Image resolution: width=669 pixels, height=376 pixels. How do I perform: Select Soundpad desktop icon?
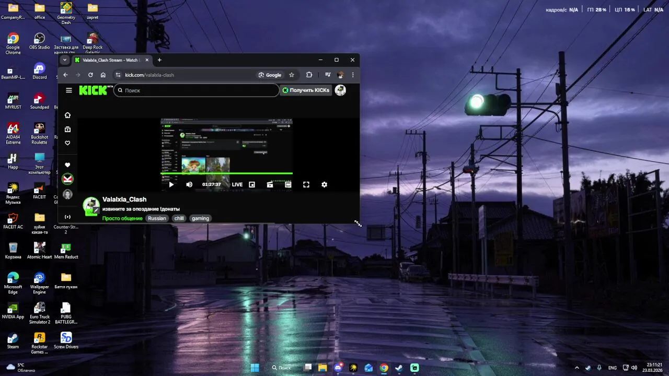40,101
